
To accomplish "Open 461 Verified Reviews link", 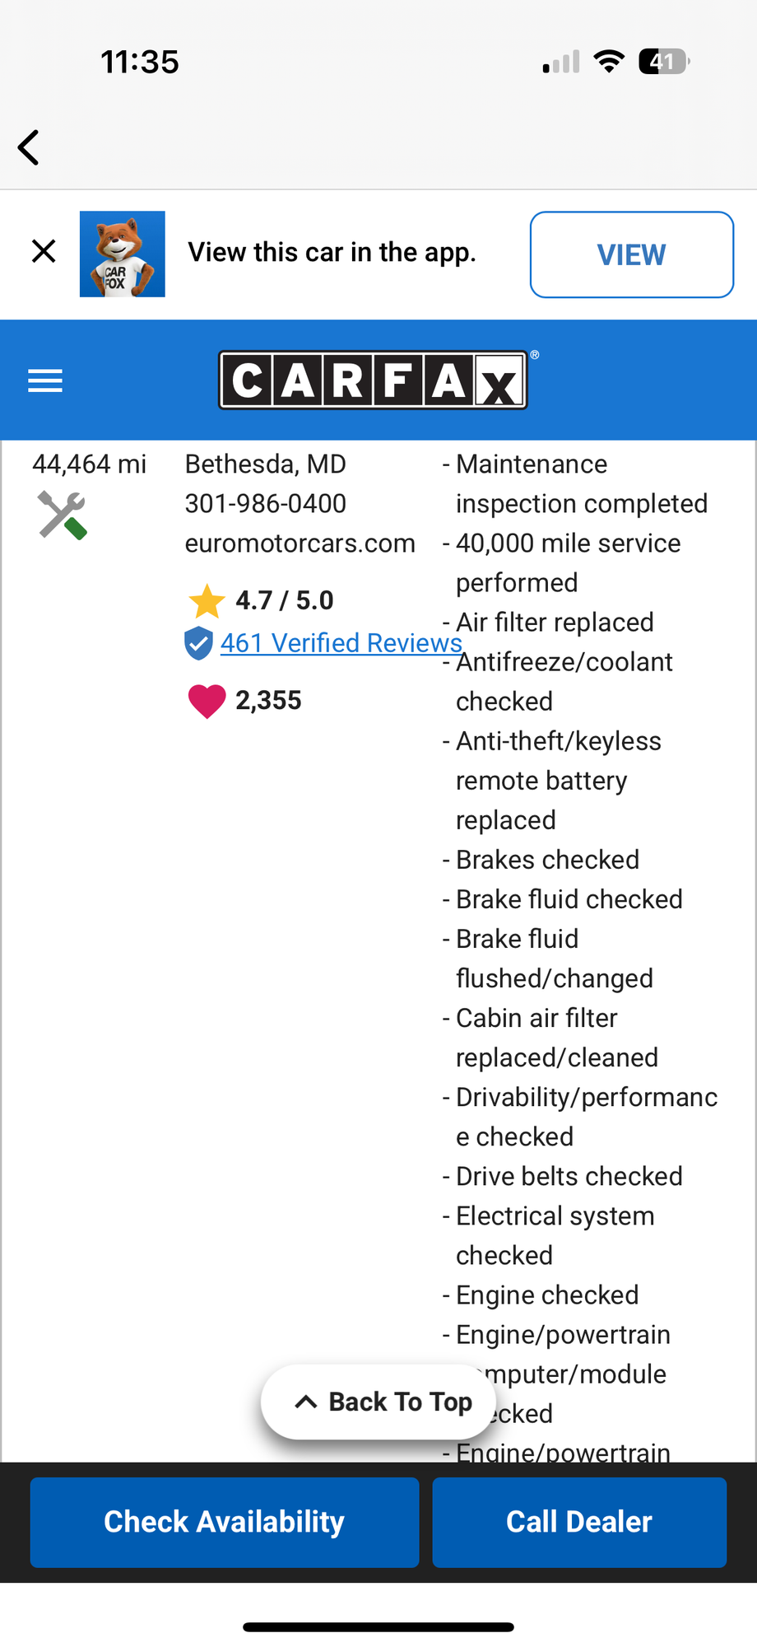I will coord(341,642).
